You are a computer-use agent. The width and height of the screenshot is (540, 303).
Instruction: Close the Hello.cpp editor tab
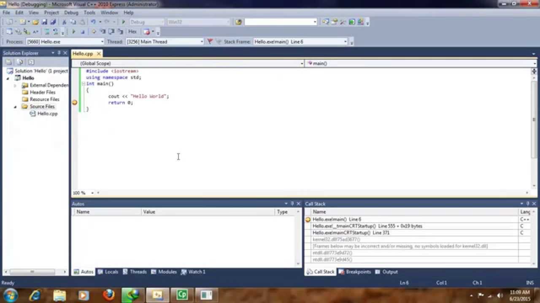(99, 54)
